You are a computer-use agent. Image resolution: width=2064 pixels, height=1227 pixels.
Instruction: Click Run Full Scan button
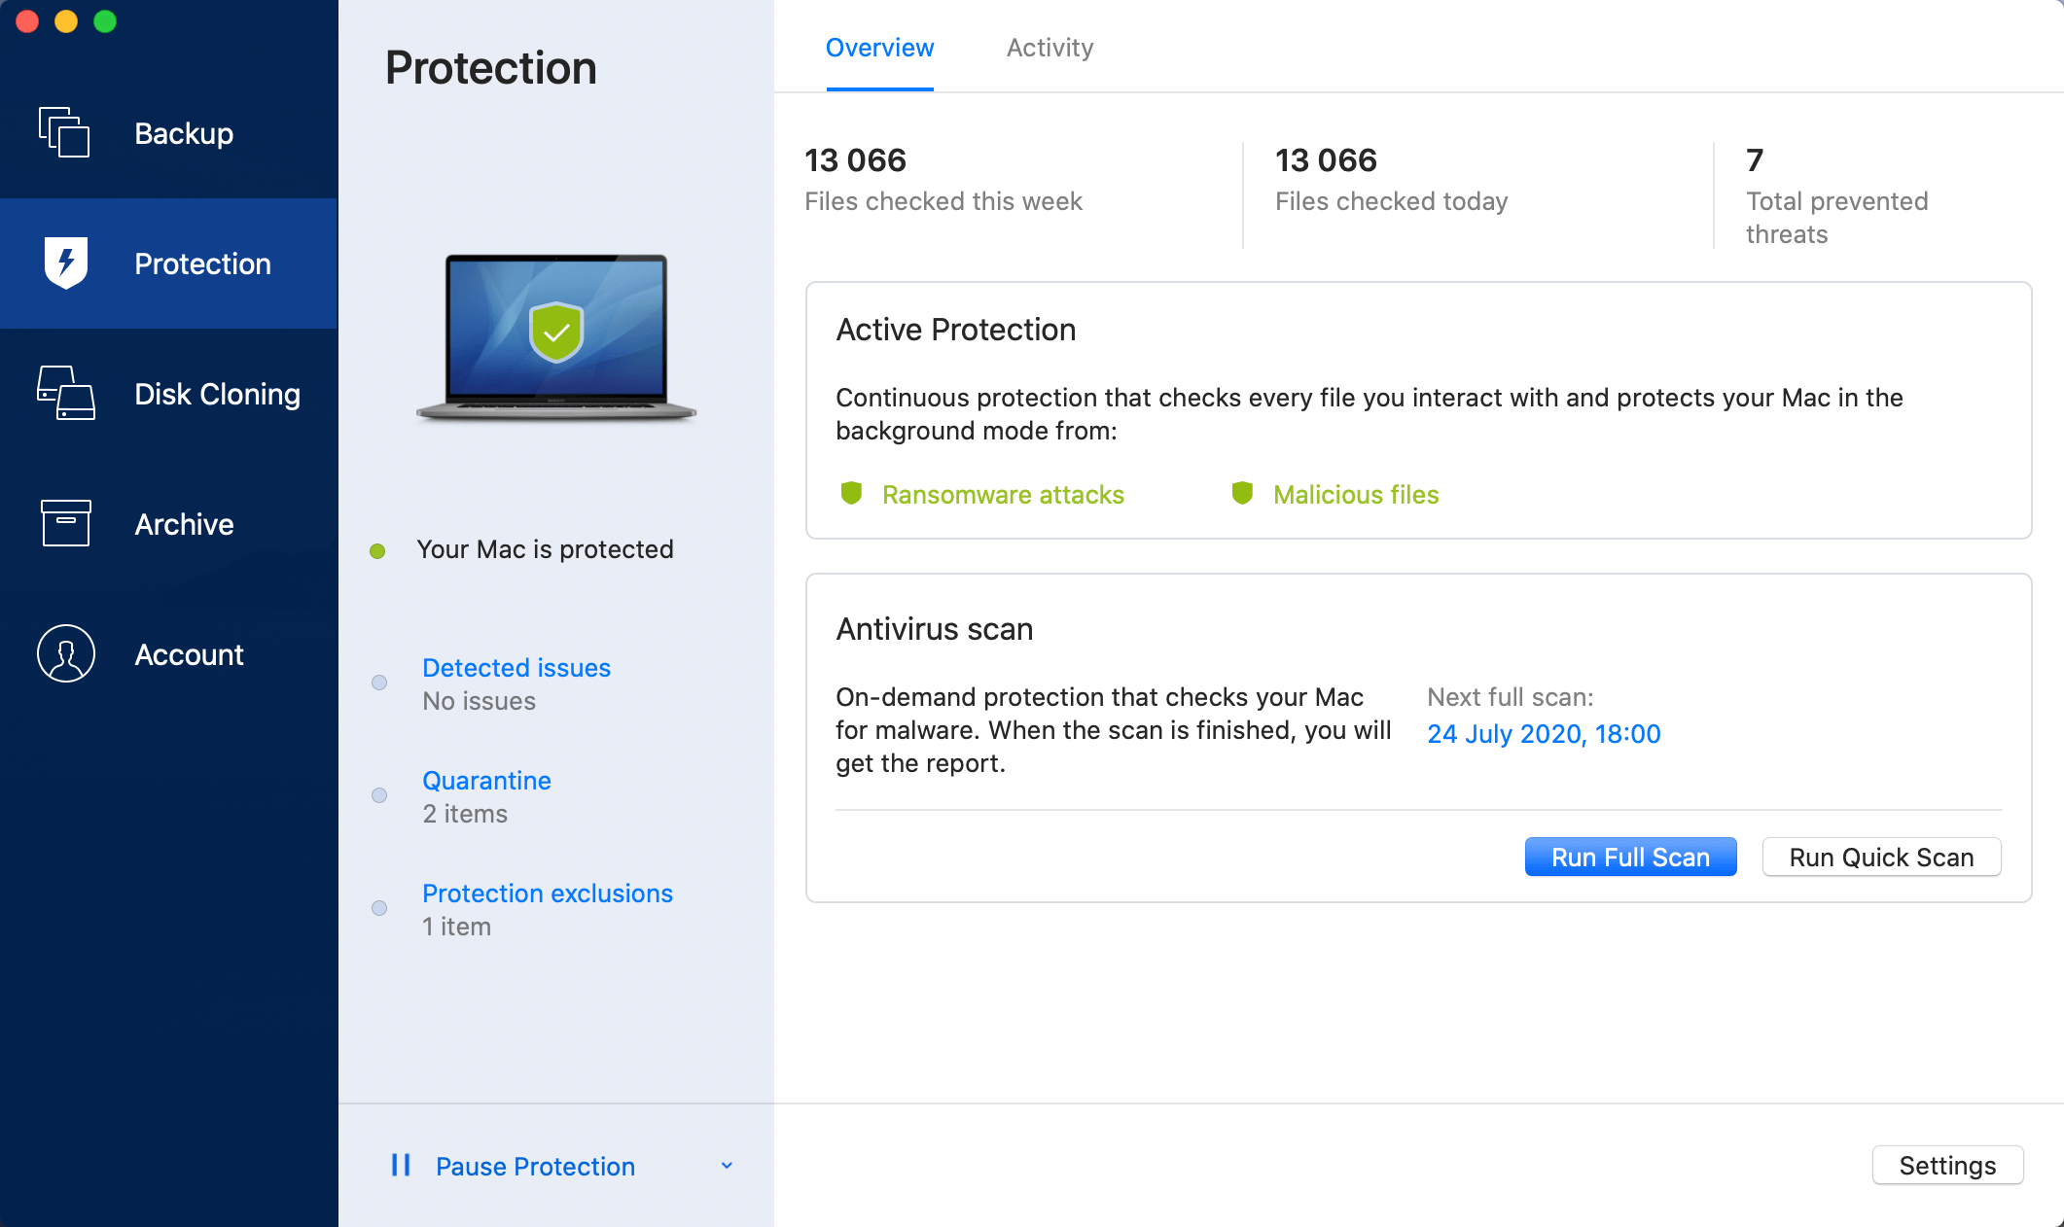coord(1630,857)
